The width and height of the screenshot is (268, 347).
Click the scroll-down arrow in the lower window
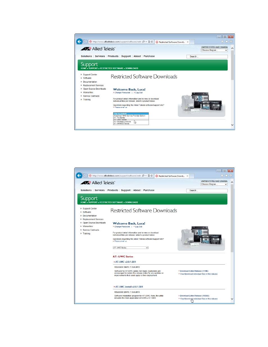[232, 299]
